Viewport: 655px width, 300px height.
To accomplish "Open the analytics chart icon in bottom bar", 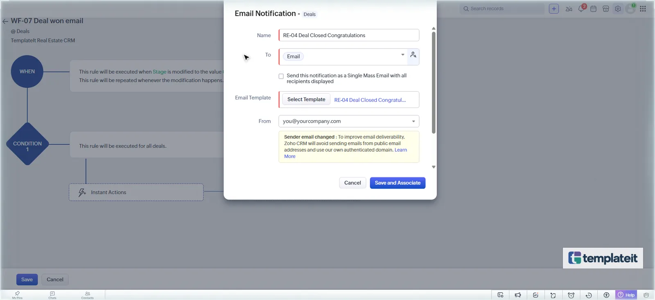I will point(535,295).
